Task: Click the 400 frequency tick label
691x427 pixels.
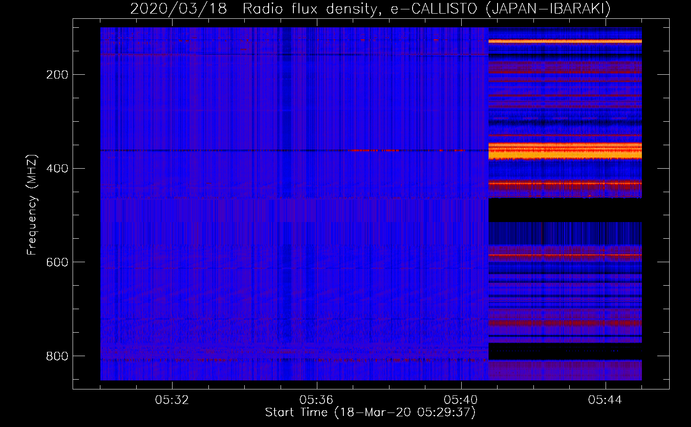Action: click(x=57, y=169)
